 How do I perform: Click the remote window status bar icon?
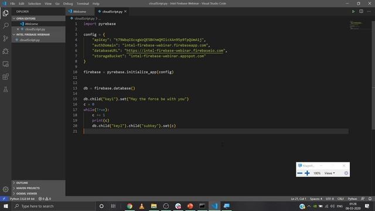[4, 199]
